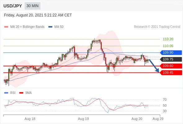Click the 110.05 resistance level label
Image resolution: width=183 pixels, height=124 pixels.
pos(168,46)
